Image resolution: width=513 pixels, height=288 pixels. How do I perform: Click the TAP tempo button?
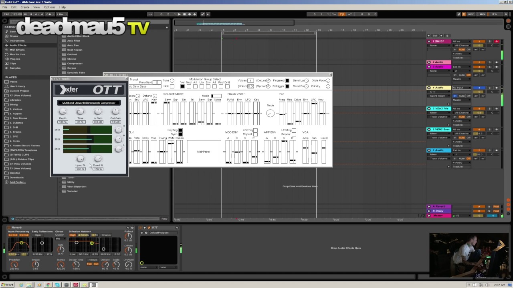[6, 14]
